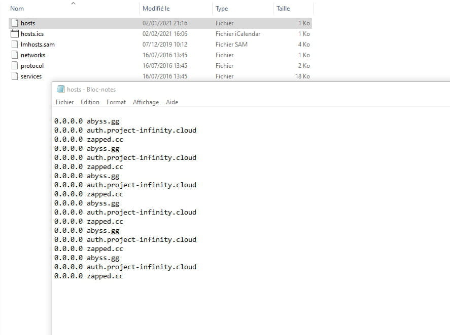
Task: Click the 18 Ko size cell
Action: point(302,76)
